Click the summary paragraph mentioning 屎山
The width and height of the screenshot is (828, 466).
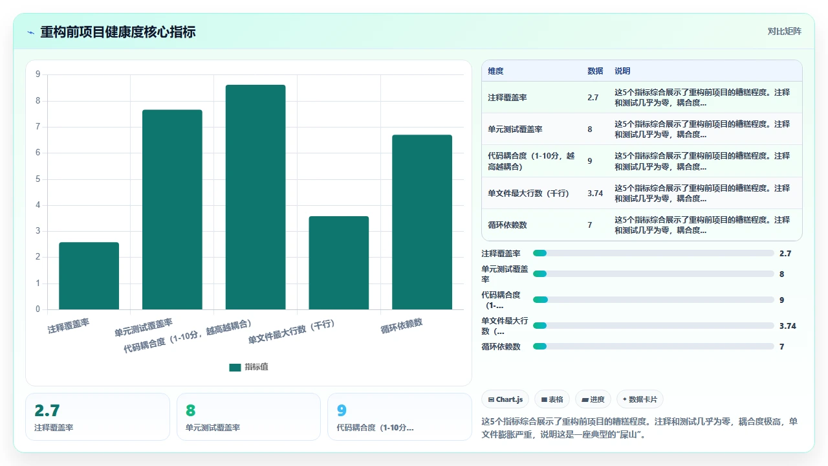(x=640, y=428)
